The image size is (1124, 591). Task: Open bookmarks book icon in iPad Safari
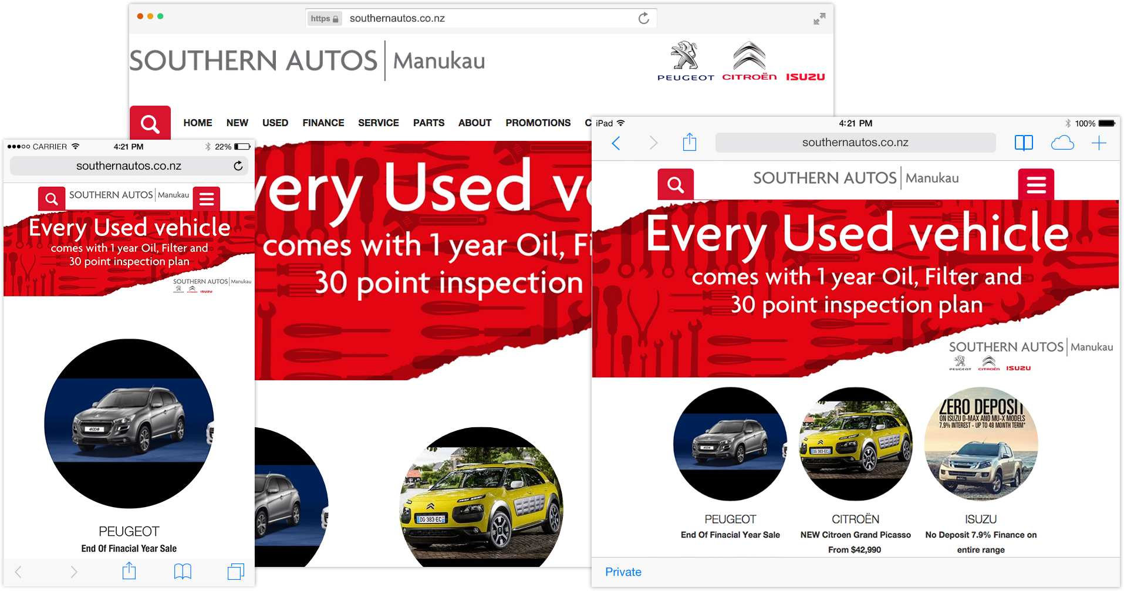point(1024,143)
